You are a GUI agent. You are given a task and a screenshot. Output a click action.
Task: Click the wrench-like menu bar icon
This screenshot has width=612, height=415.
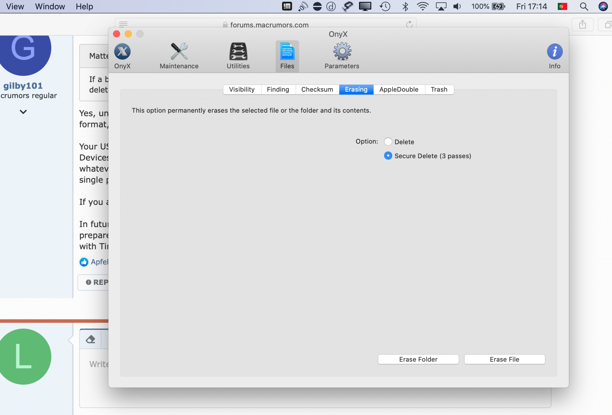348,6
